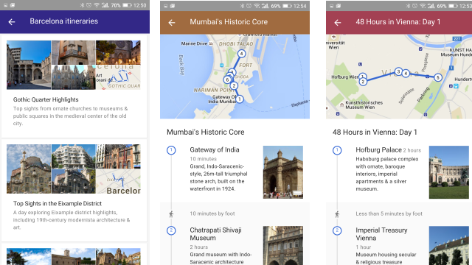Image resolution: width=472 pixels, height=265 pixels.
Task: Tap NARIMAN POINT label on Mumbai map
Action: point(213,90)
